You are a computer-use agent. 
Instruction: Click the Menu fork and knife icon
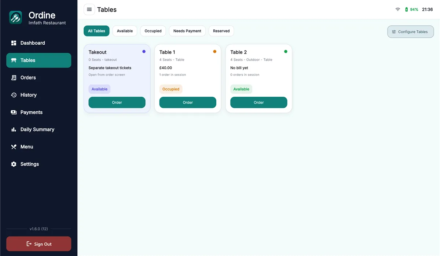point(14,147)
